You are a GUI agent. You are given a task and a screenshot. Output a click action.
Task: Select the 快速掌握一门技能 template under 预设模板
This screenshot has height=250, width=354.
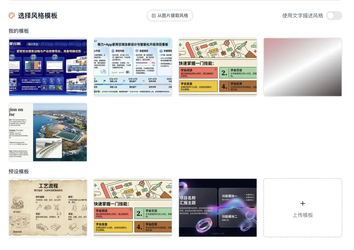[x=133, y=208]
